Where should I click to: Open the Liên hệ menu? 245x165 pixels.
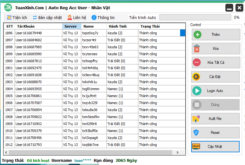pos(77,17)
